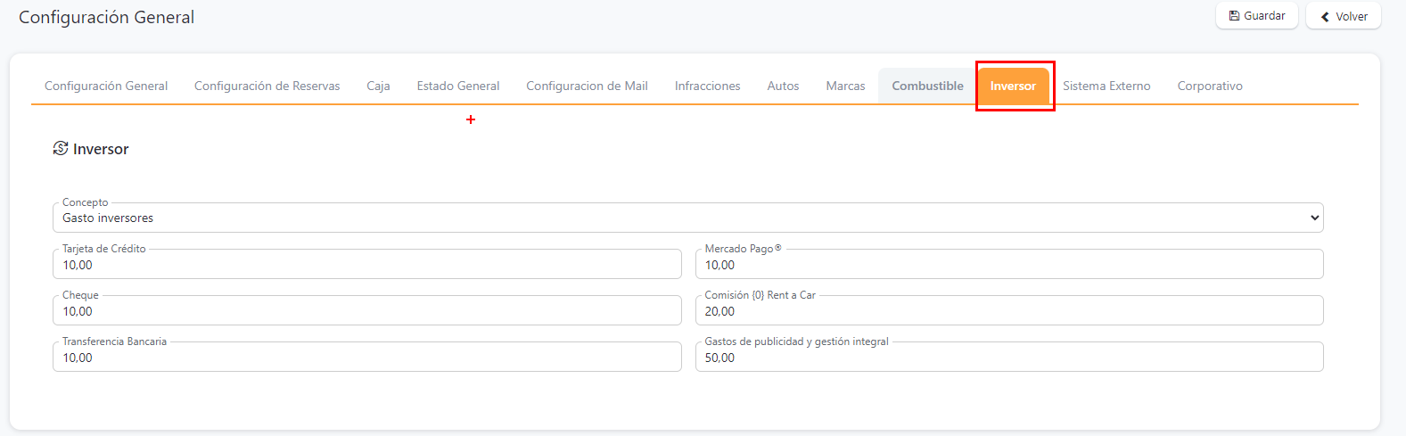Select the Caja tab

(x=378, y=86)
